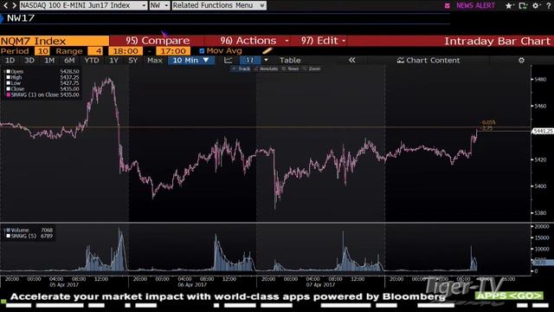Click the pencil edit icon beside Mov Avg
The width and height of the screenshot is (554, 312).
pos(267,51)
